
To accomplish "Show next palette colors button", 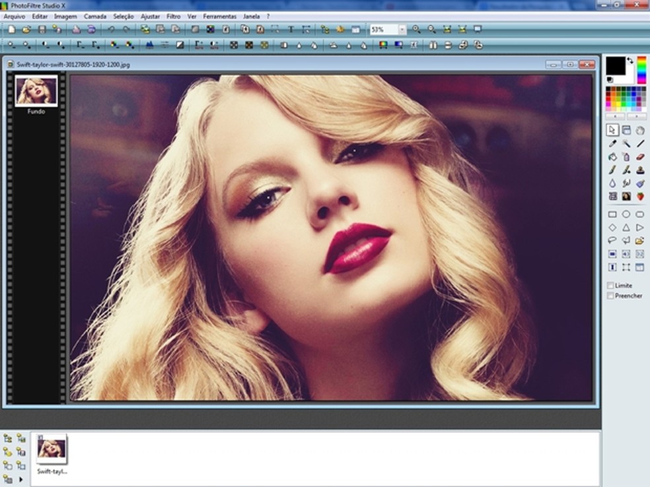I will 636,117.
